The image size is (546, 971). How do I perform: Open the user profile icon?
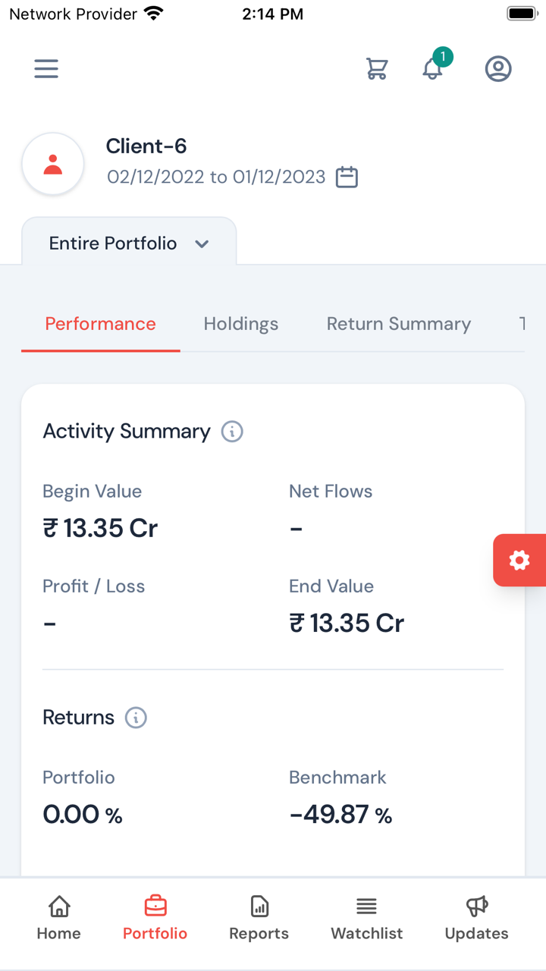click(498, 69)
